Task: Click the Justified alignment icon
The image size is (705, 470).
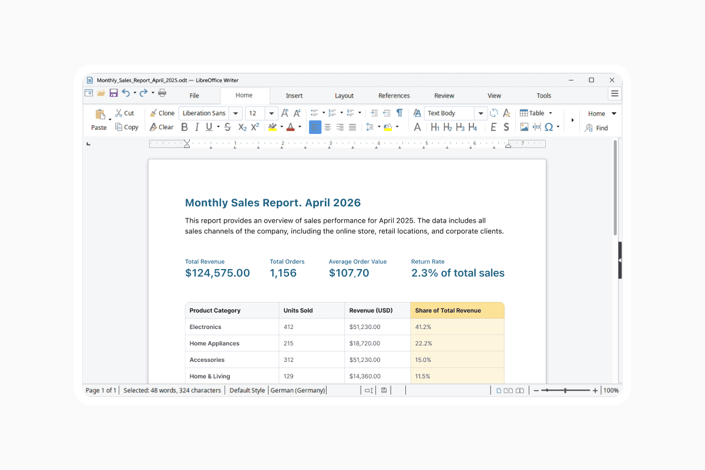Action: coord(352,127)
